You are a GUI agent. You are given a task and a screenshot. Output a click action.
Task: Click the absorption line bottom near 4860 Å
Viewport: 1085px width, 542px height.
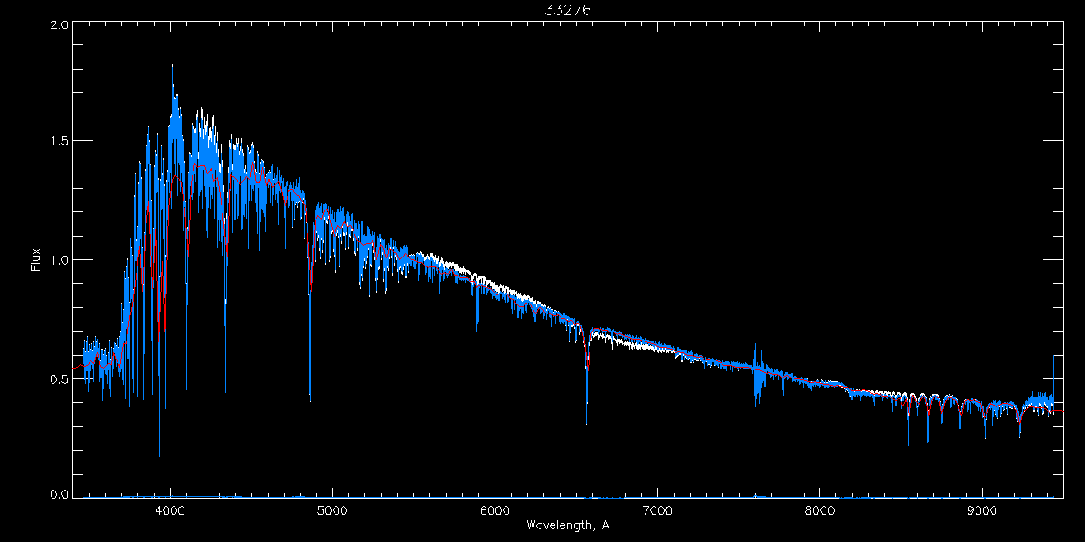(310, 397)
